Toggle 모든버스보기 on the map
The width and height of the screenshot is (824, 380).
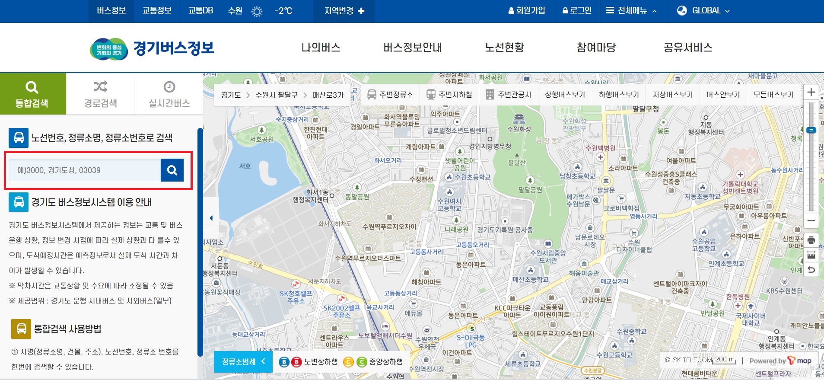tap(773, 95)
